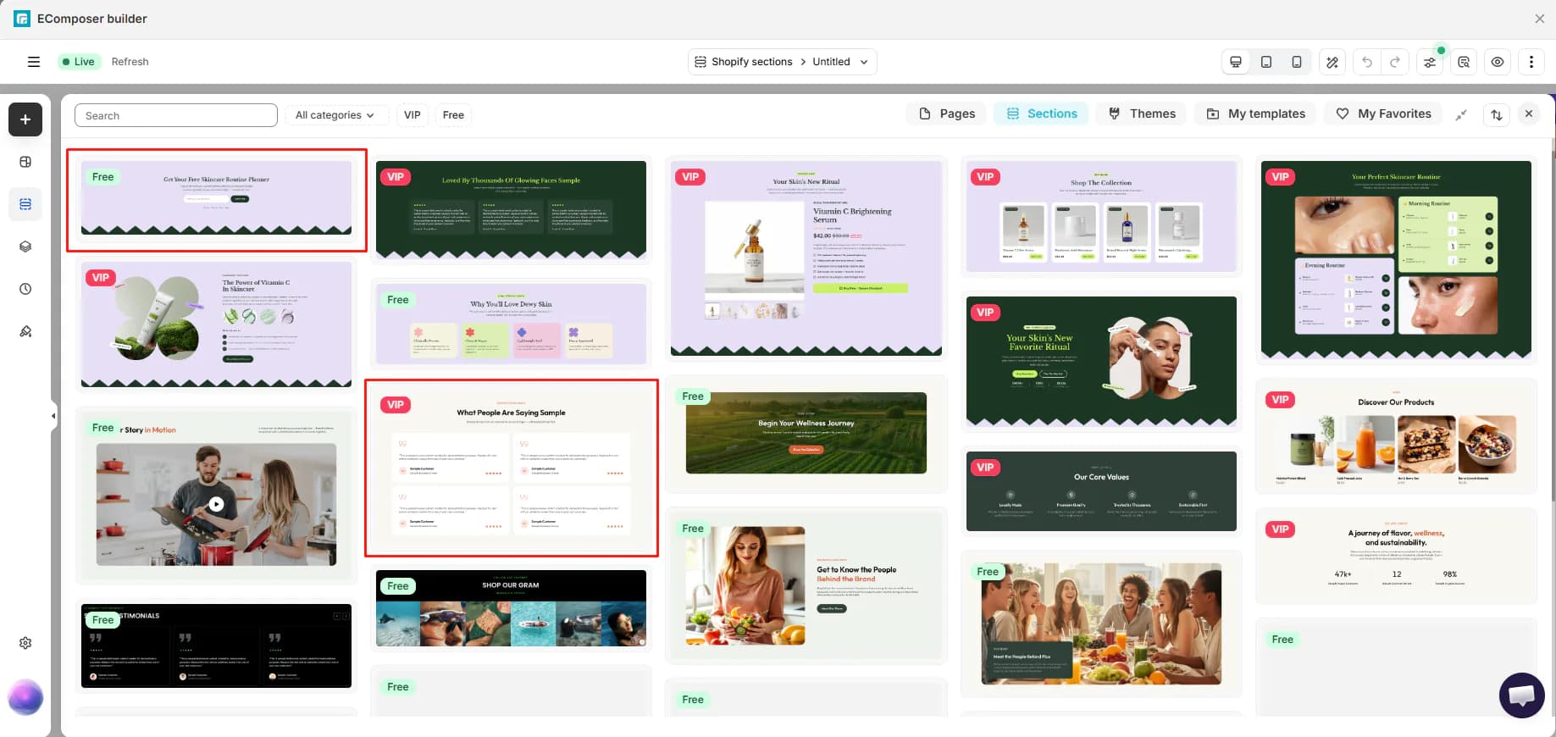Switch to the Themes tab
Viewport: 1556px width, 737px height.
click(x=1142, y=114)
